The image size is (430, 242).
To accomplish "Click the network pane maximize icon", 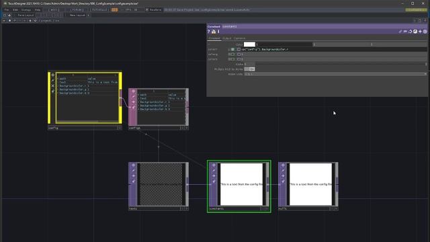I will tap(420, 21).
